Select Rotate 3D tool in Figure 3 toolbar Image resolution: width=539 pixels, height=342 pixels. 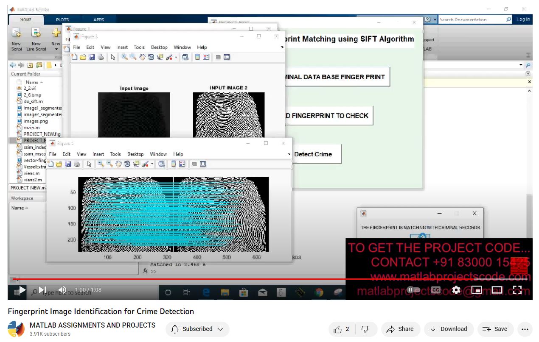151,57
